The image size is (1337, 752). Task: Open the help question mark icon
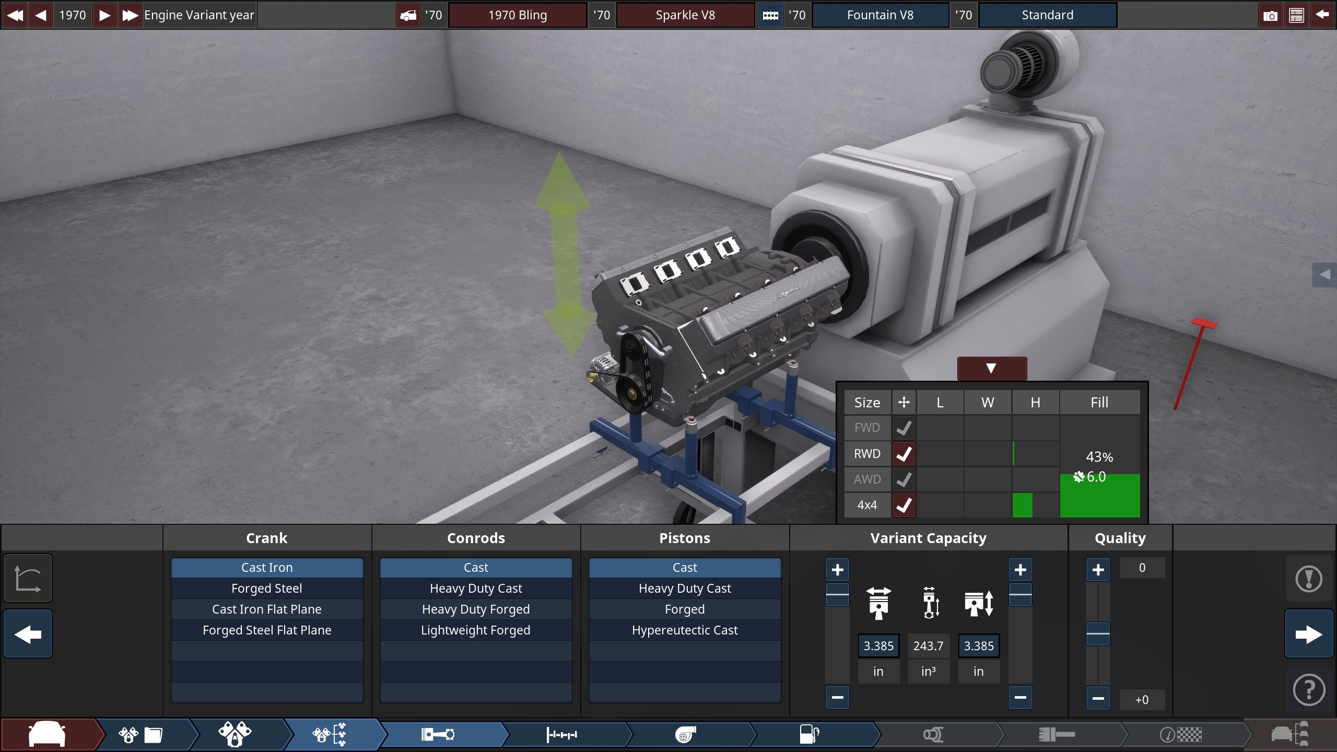click(x=1309, y=690)
